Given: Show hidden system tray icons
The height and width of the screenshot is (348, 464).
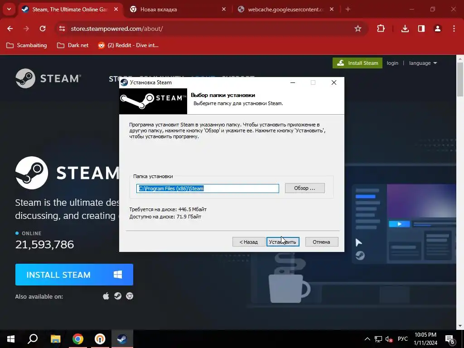Looking at the screenshot, I should click(367, 339).
